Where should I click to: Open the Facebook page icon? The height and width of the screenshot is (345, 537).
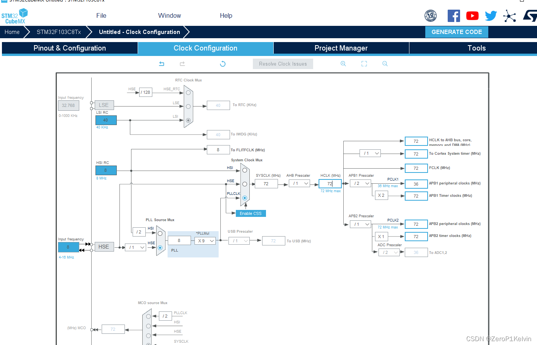454,16
